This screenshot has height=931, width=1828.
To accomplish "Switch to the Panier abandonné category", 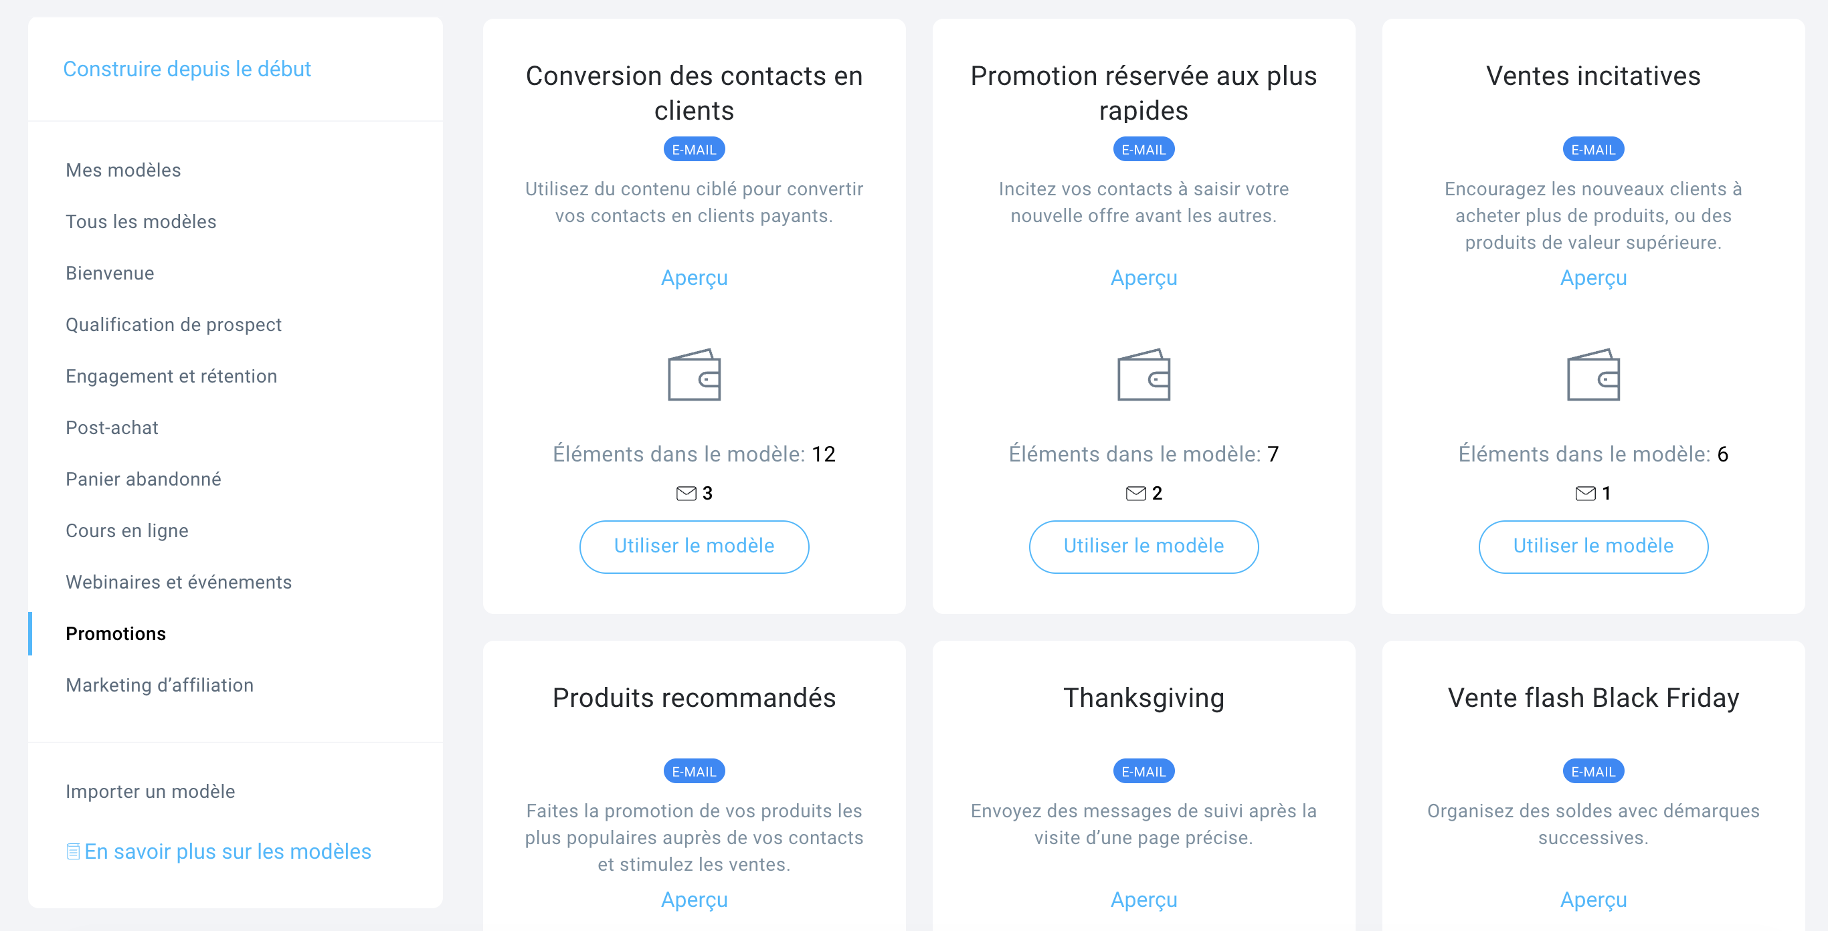I will pos(145,479).
